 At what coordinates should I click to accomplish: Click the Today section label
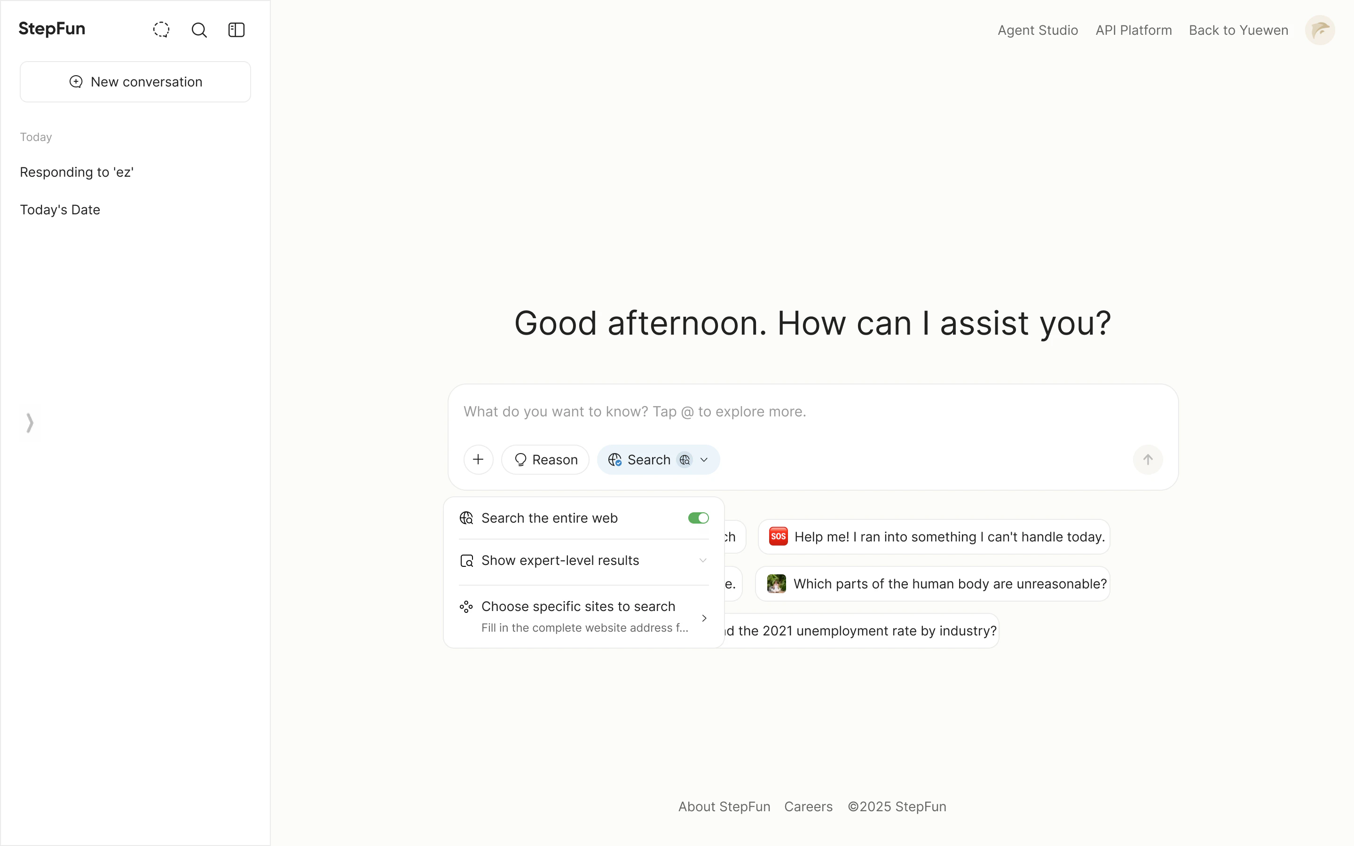pos(36,137)
